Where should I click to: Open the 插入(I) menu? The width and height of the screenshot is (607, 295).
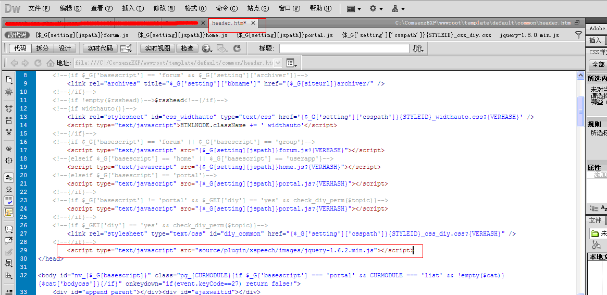pyautogui.click(x=133, y=8)
